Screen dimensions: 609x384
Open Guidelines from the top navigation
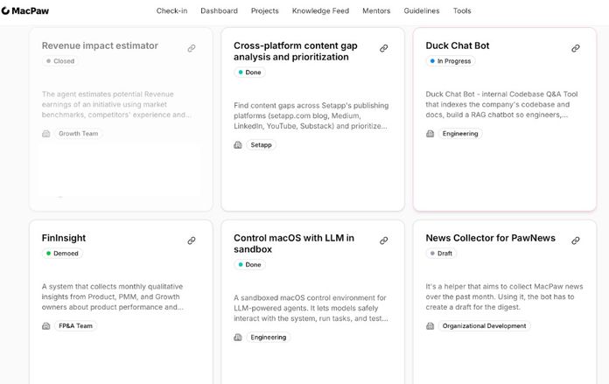[x=422, y=10]
